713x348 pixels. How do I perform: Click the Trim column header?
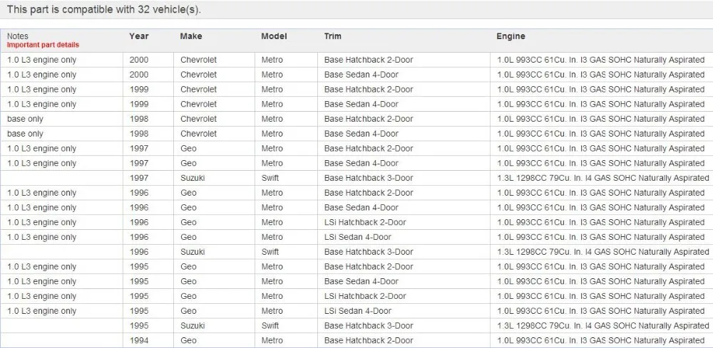(332, 36)
